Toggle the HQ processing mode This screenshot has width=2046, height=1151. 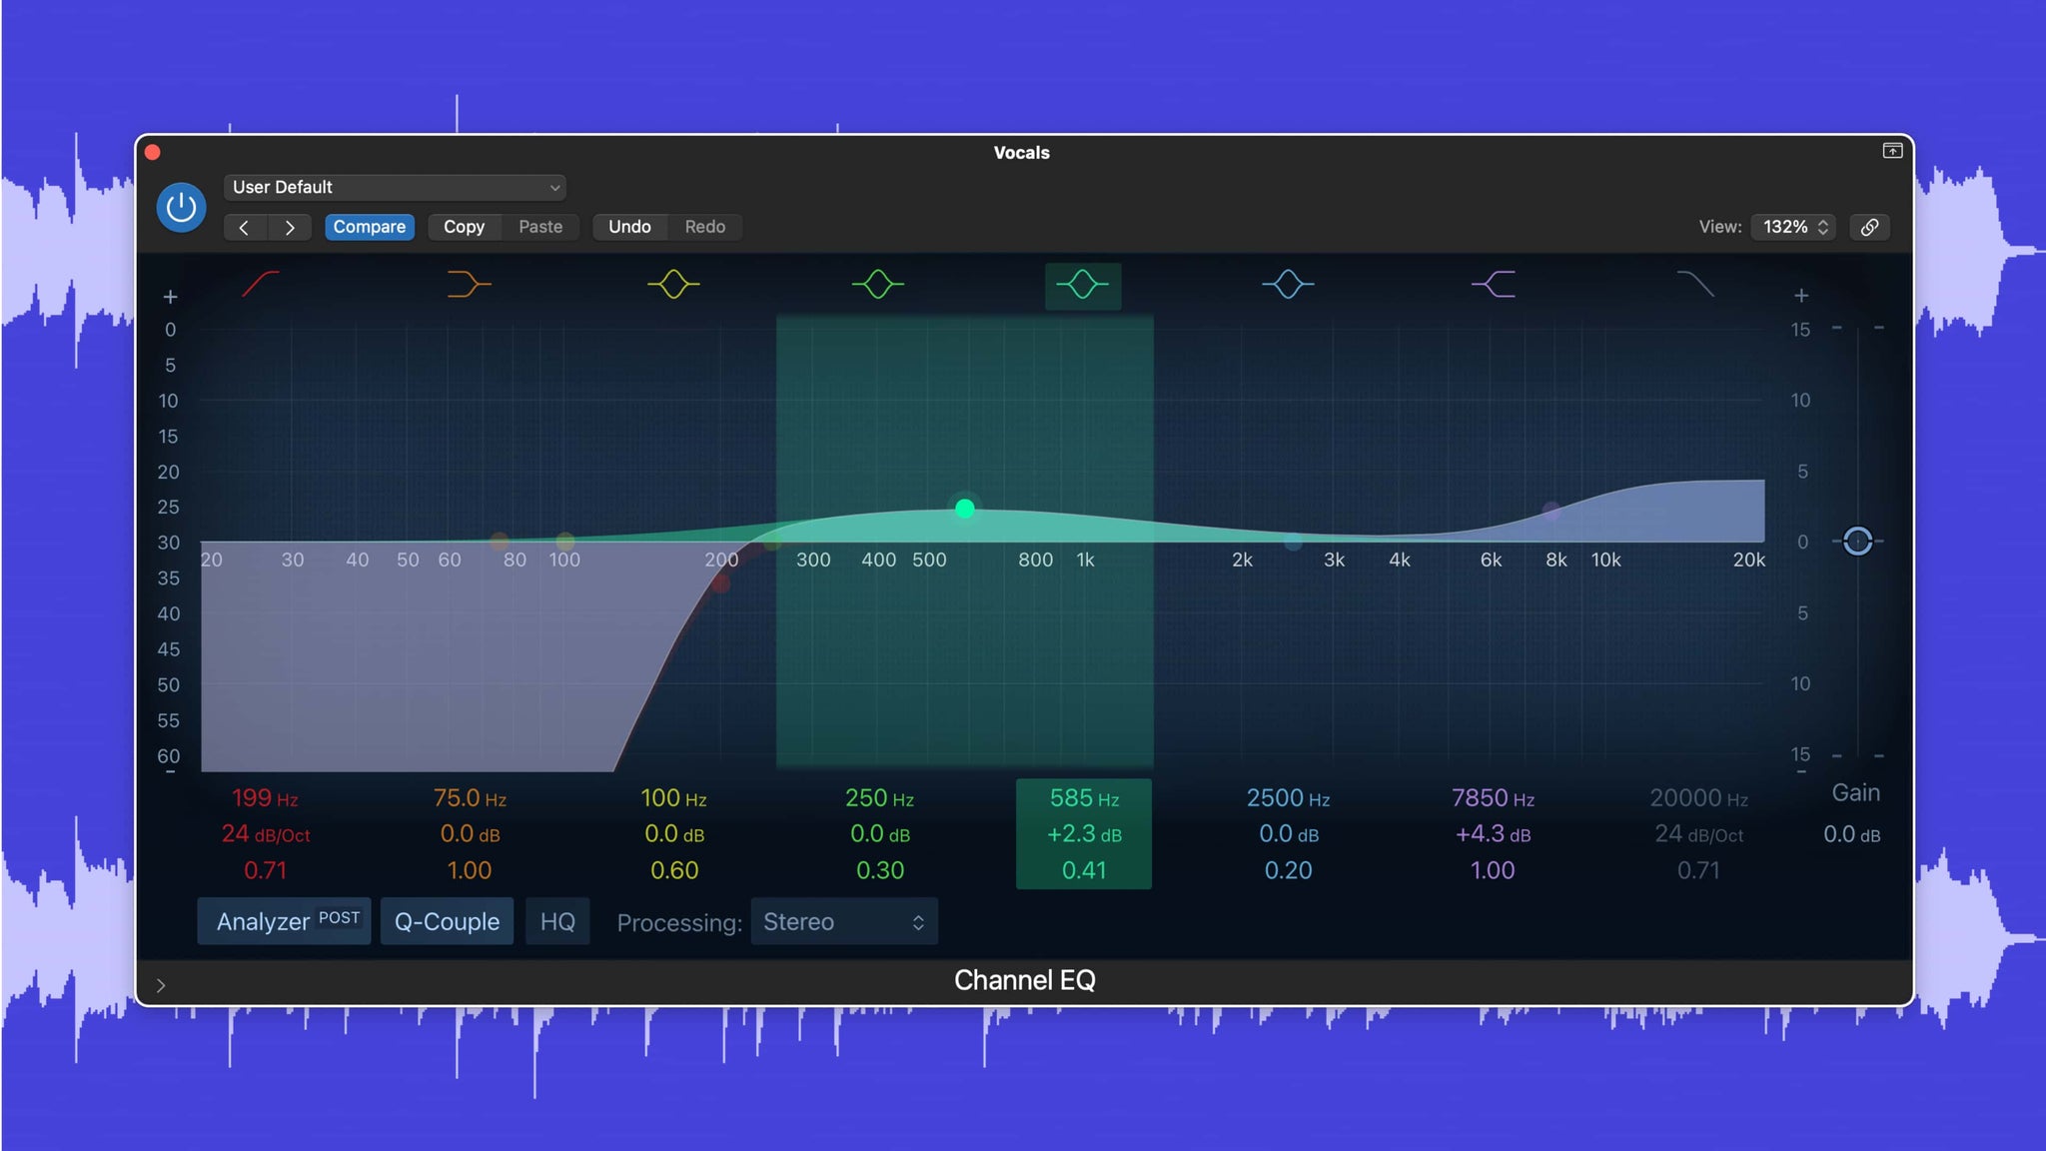pos(557,920)
